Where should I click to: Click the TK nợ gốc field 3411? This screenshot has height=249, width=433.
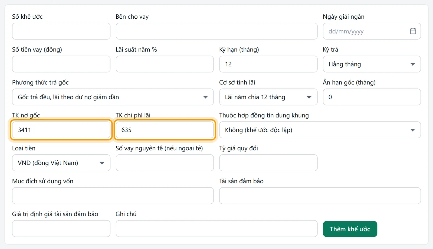click(61, 130)
